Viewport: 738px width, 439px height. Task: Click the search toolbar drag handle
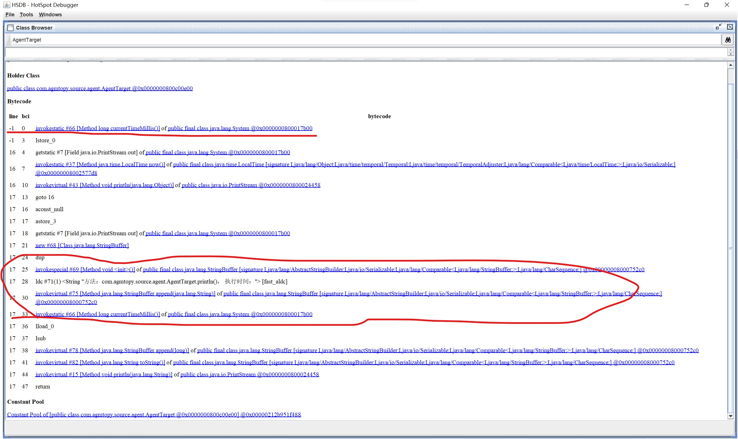8,40
